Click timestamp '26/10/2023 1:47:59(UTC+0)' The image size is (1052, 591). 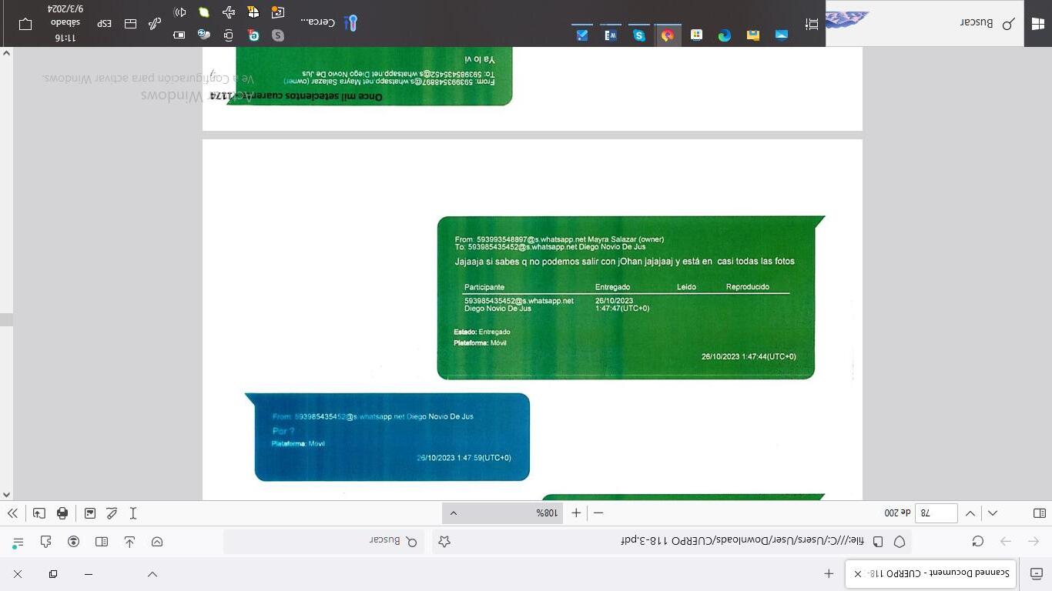pyautogui.click(x=464, y=458)
